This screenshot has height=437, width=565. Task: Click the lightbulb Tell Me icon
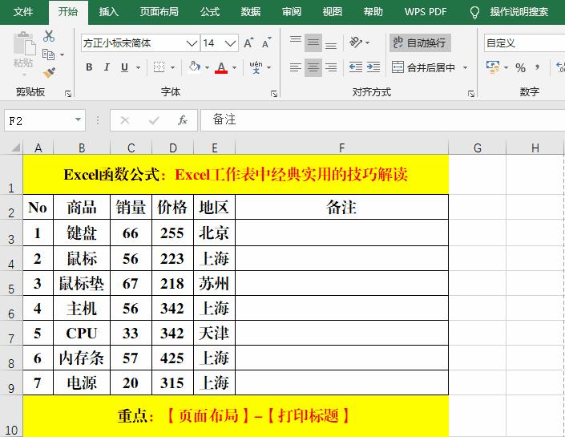(475, 12)
